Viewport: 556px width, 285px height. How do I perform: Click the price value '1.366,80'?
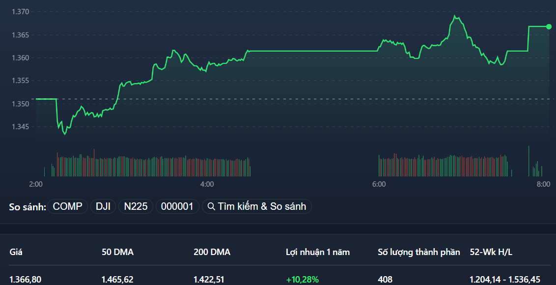coord(23,279)
